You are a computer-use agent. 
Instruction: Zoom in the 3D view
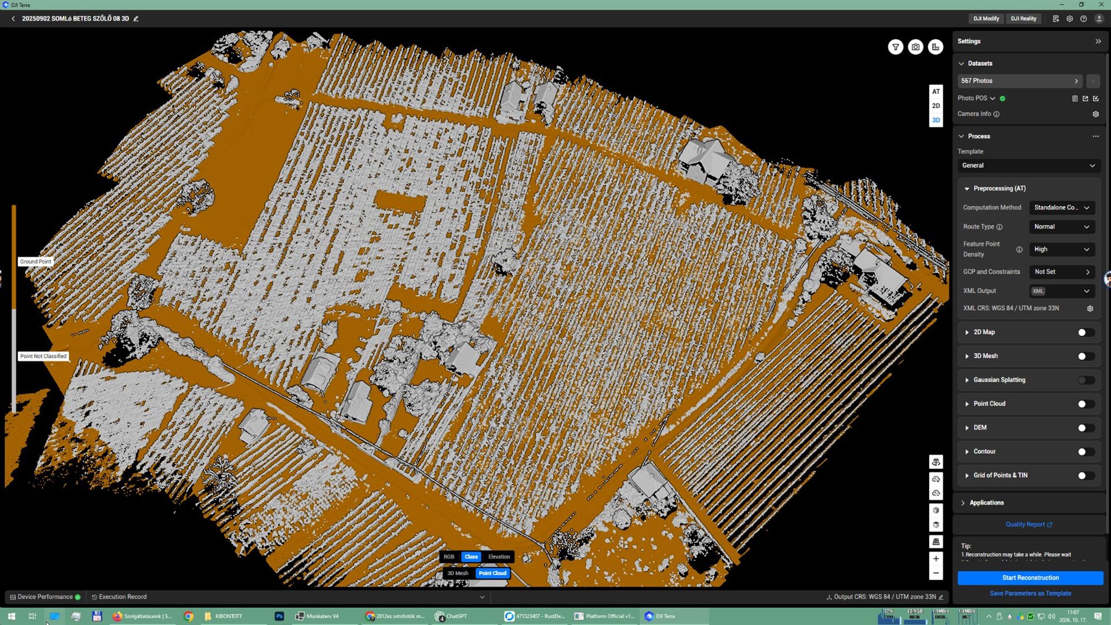point(936,558)
